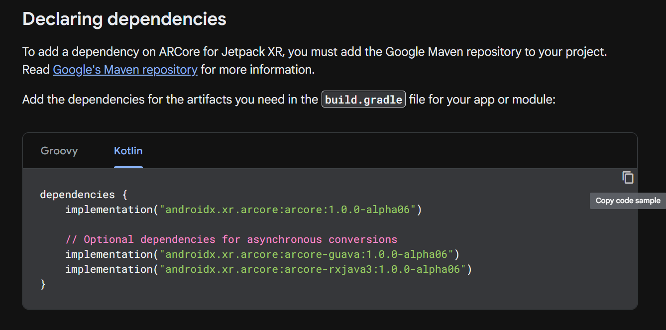
Task: Click the "asynchronous conversions" comment words
Action: (323, 239)
